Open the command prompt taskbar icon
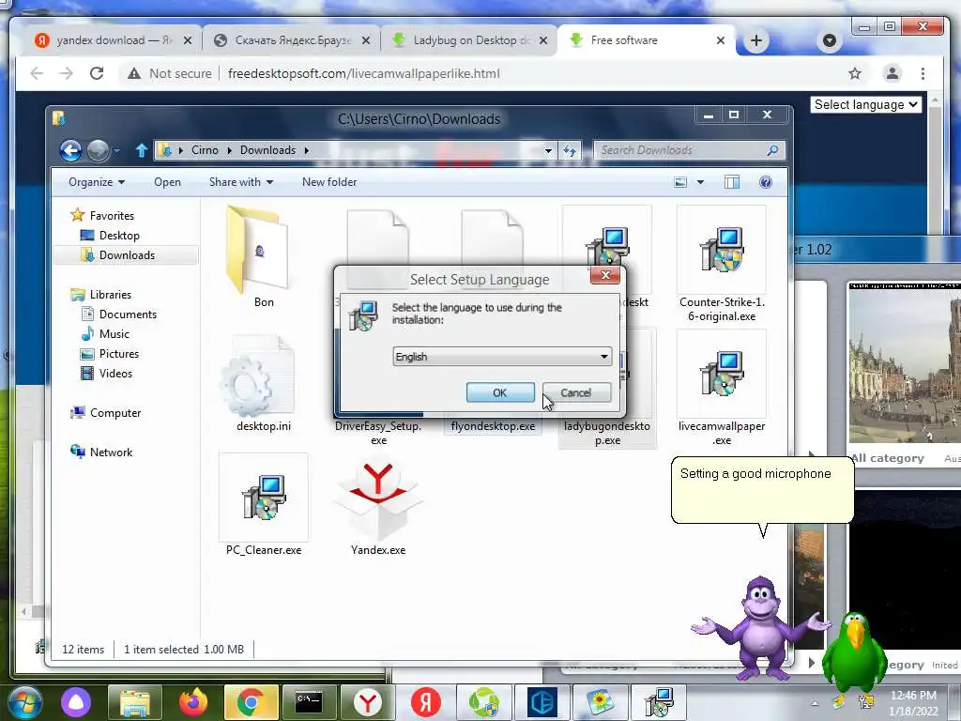This screenshot has width=961, height=721. (309, 702)
